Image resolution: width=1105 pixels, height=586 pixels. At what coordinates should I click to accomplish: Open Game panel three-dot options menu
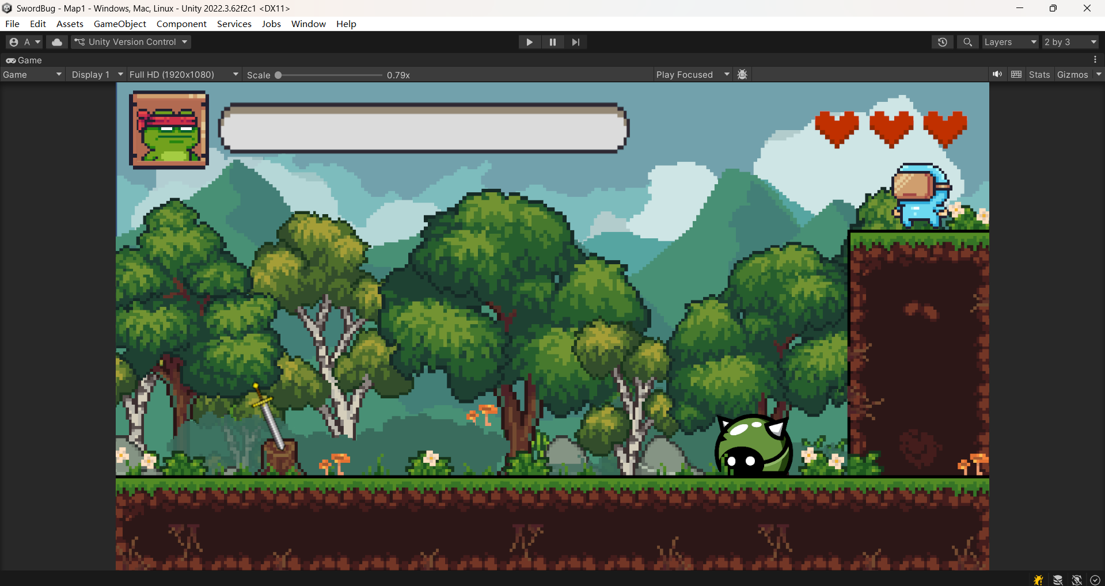[1095, 60]
